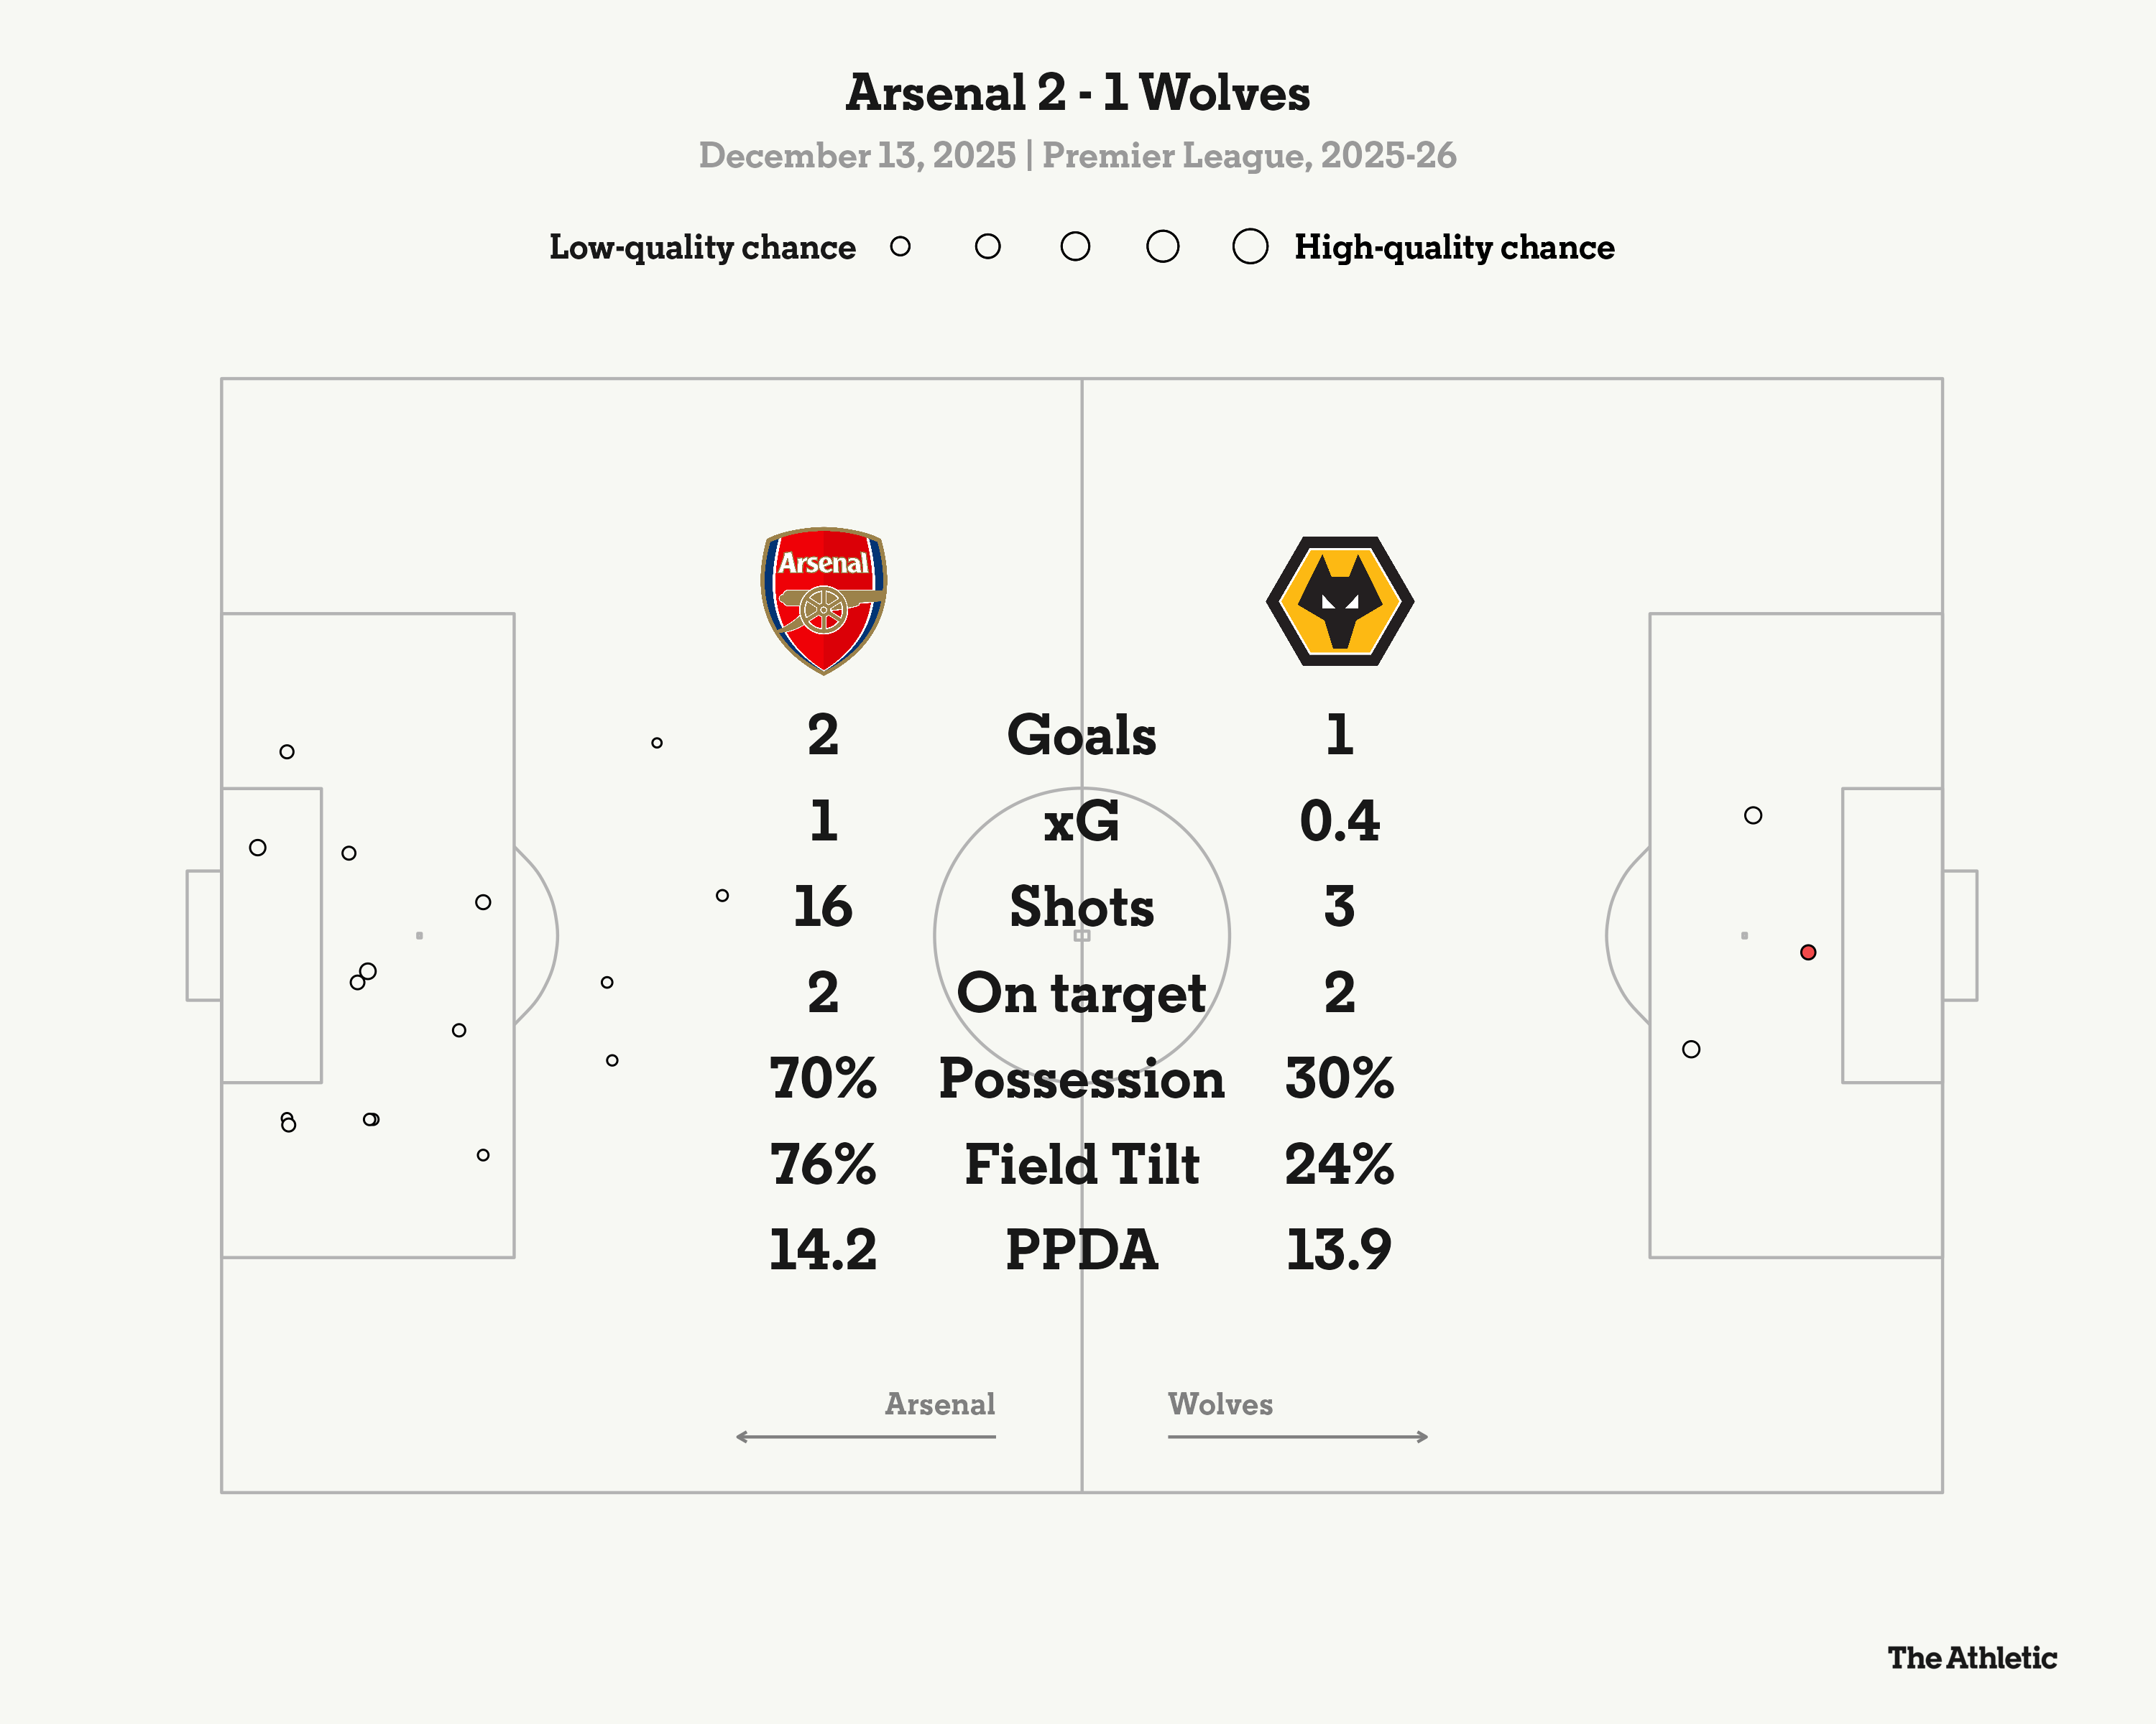The height and width of the screenshot is (1724, 2156).
Task: Click the smallest circle in the chance-quality legend
Action: click(900, 246)
